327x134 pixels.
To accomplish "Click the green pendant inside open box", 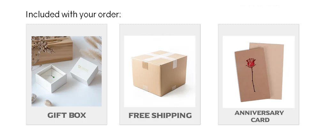I will click(53, 77).
